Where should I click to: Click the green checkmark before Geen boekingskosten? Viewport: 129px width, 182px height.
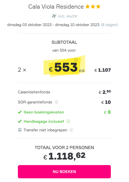(20, 112)
